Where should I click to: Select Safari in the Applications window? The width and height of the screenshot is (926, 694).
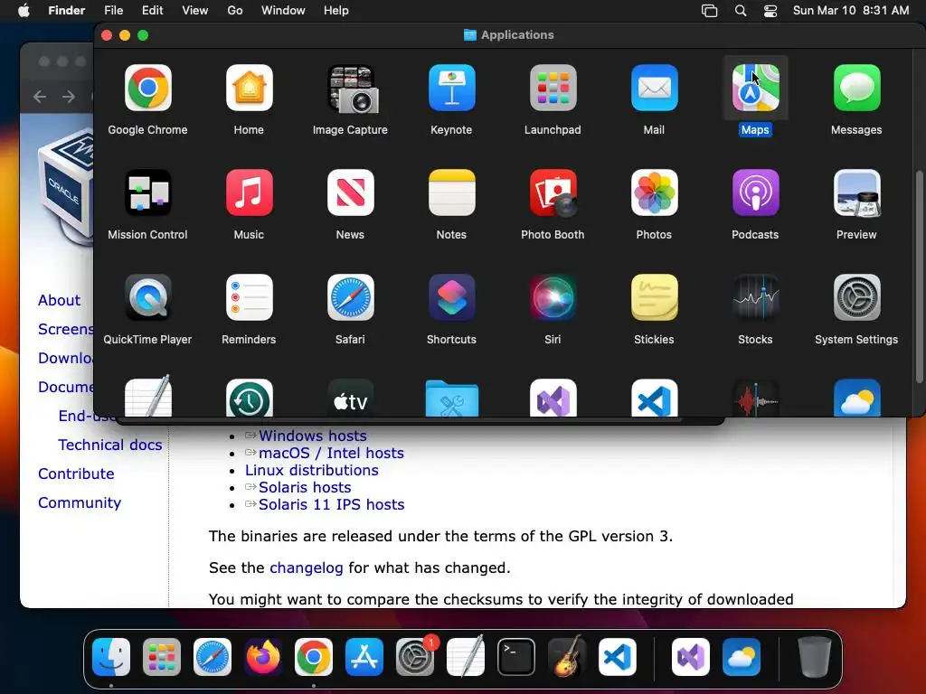click(351, 297)
